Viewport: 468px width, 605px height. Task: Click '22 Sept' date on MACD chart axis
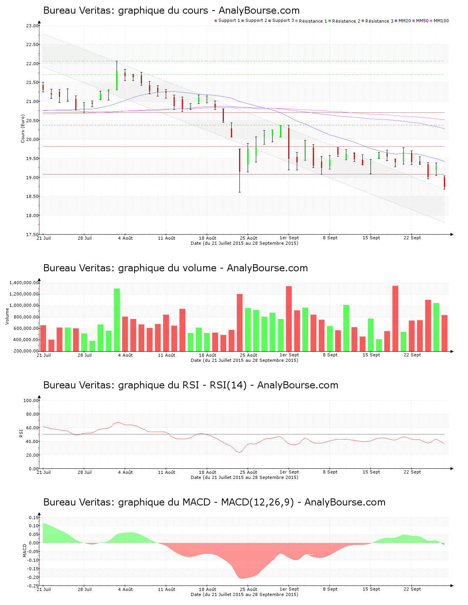(x=412, y=589)
